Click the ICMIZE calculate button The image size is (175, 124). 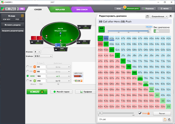click(37, 92)
